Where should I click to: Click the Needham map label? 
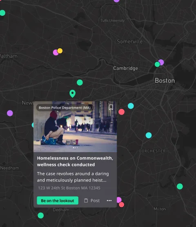tap(9, 168)
